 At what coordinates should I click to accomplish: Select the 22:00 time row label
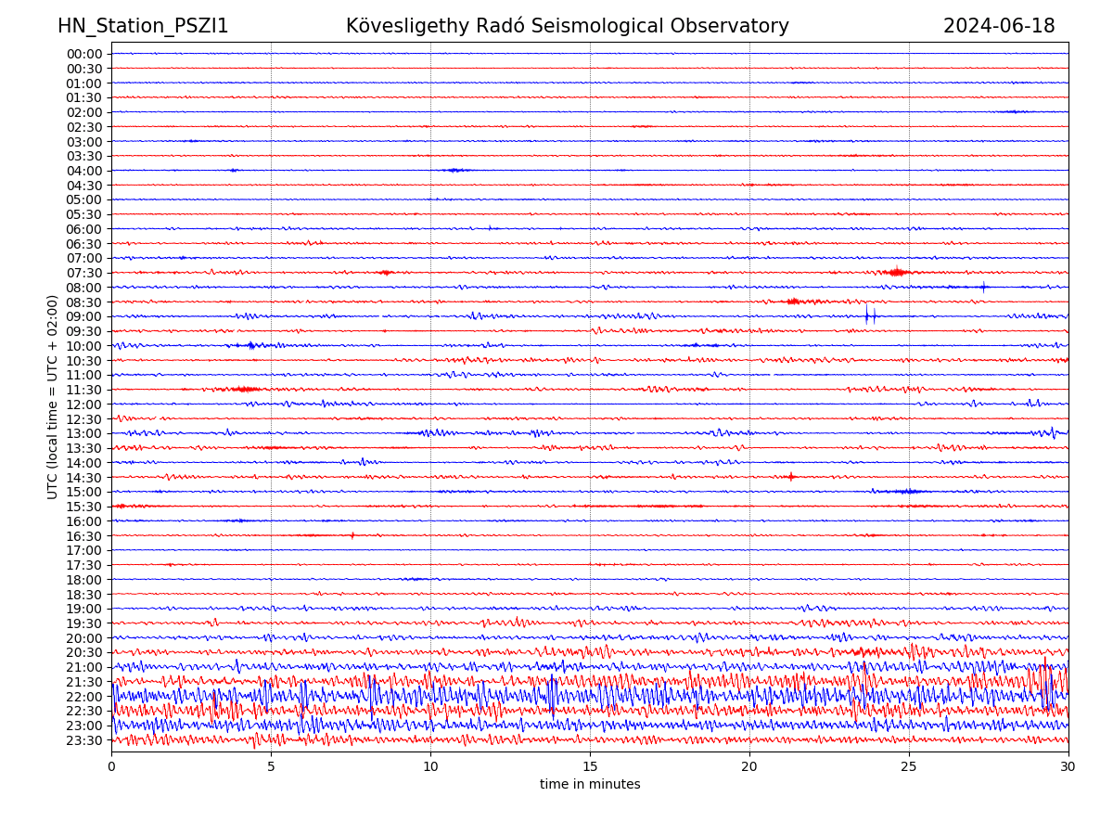(83, 697)
